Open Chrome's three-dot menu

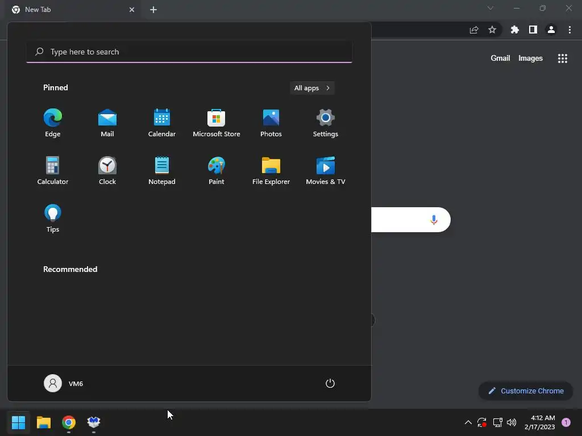click(x=569, y=30)
